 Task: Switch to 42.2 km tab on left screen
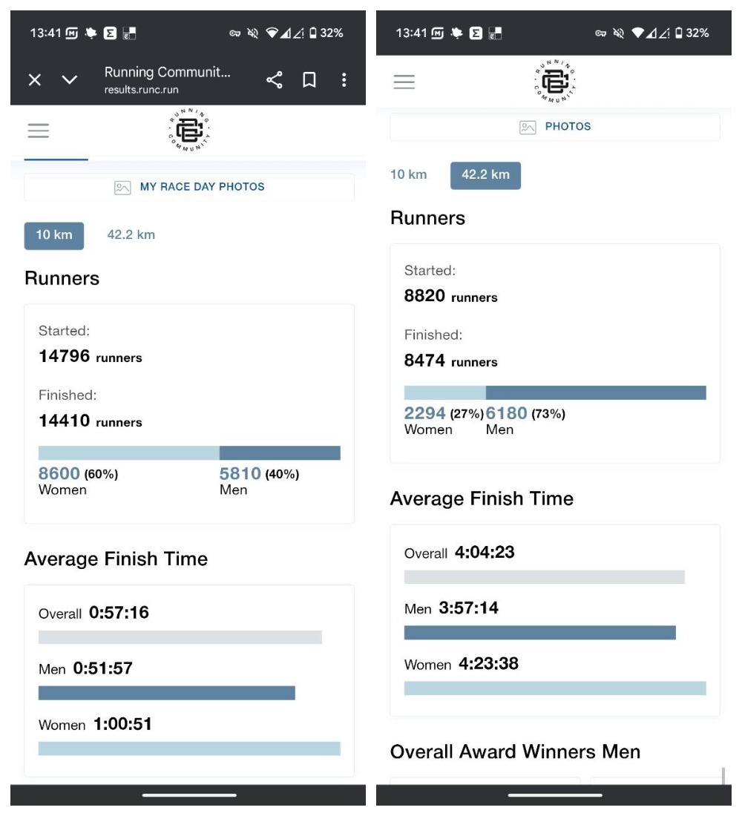click(x=131, y=235)
